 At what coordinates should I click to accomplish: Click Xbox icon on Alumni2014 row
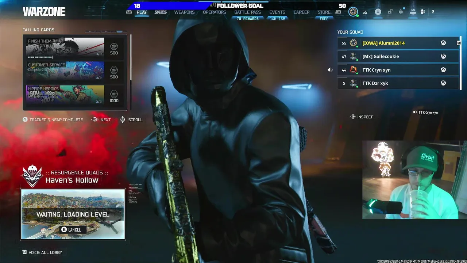443,43
